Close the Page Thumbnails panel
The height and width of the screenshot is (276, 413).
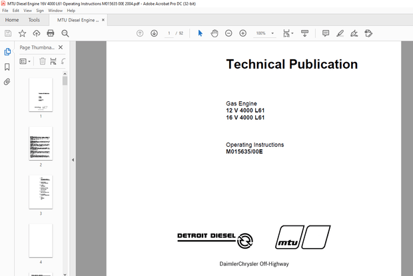click(x=61, y=47)
